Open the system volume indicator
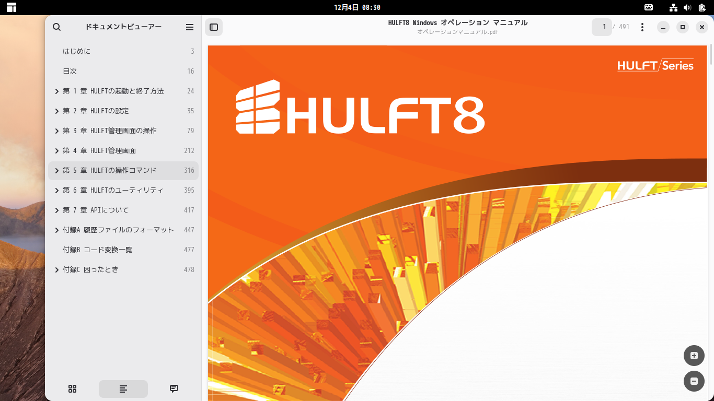Image resolution: width=714 pixels, height=401 pixels. click(687, 7)
